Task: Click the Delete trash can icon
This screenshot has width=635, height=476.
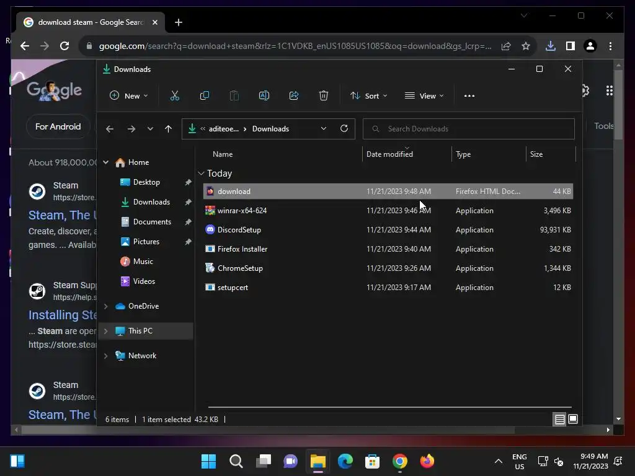Action: tap(324, 96)
